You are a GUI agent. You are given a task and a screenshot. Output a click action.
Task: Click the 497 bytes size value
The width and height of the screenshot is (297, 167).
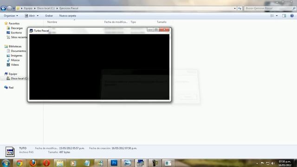click(x=65, y=152)
